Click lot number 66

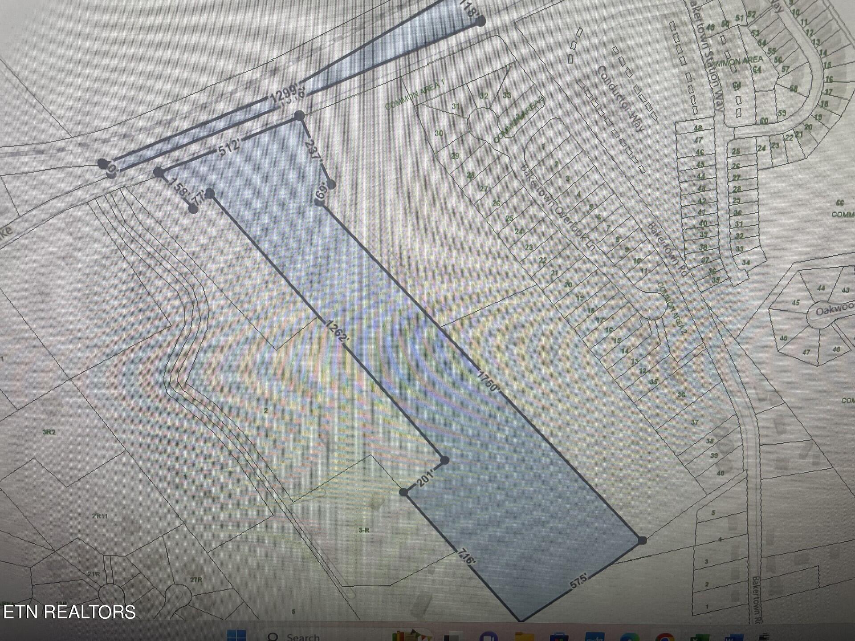click(x=840, y=203)
